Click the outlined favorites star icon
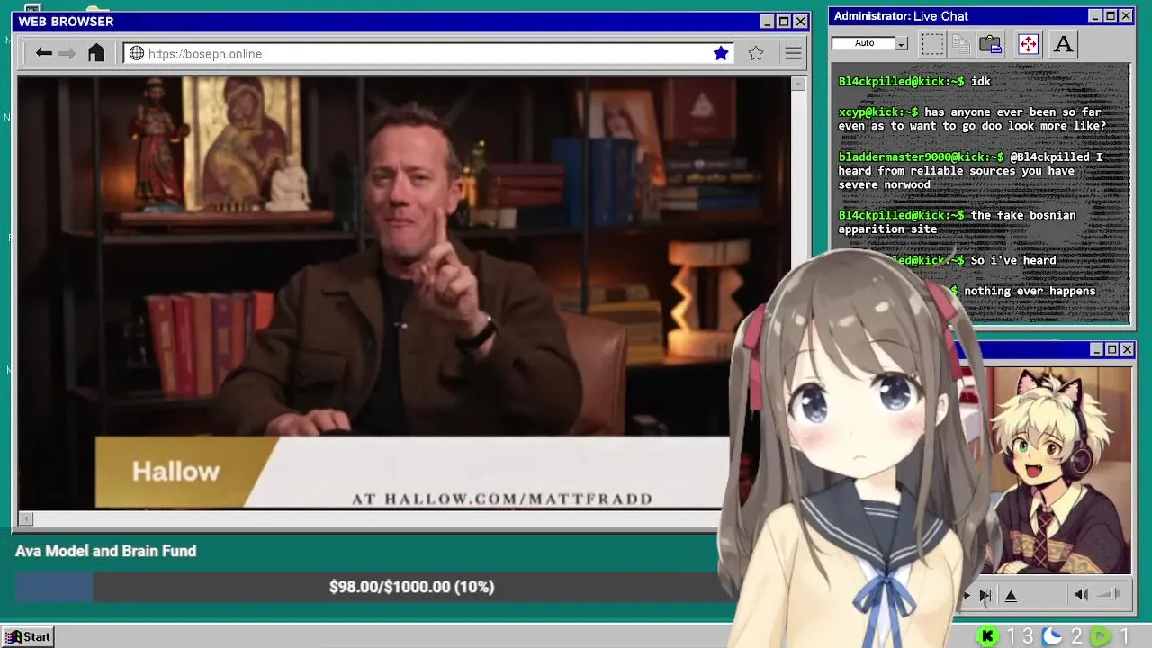The height and width of the screenshot is (648, 1152). (756, 54)
